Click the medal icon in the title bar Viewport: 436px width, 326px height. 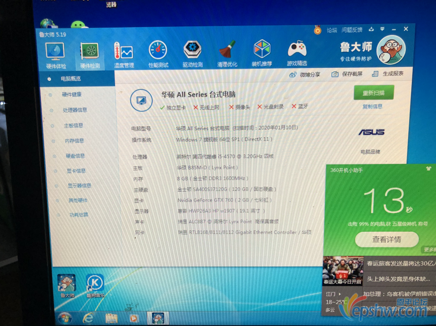tap(317, 30)
